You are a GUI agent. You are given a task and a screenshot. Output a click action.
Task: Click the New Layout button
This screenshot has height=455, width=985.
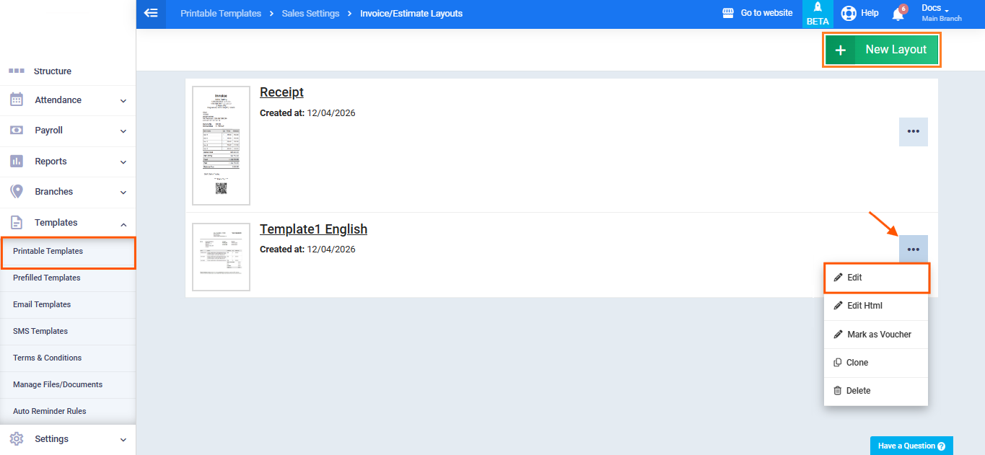coord(881,50)
